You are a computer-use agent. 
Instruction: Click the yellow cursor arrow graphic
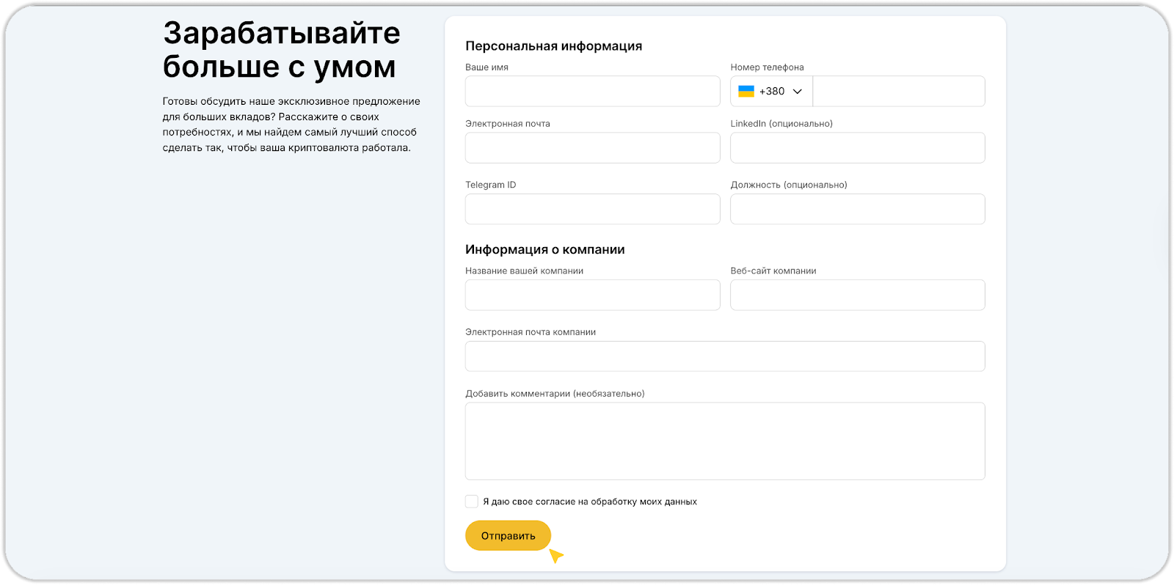coord(556,556)
